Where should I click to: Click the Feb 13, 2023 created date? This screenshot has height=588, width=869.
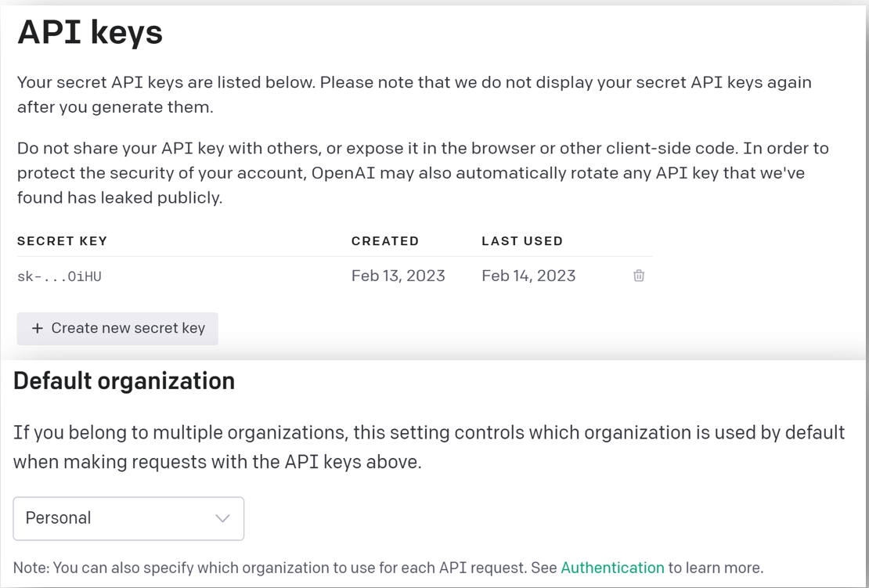pos(398,276)
